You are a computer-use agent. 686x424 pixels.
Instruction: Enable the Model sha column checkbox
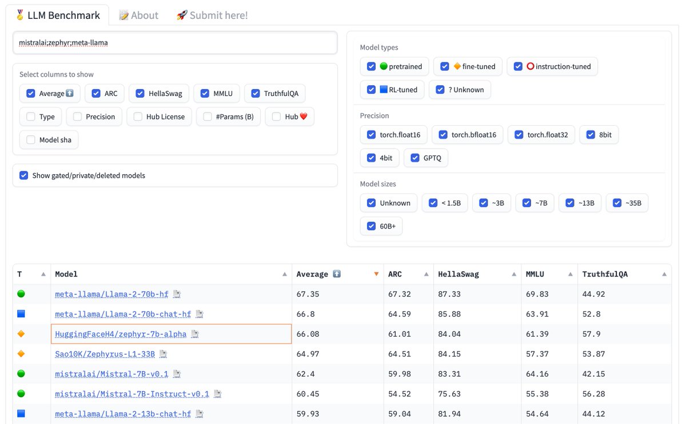31,140
